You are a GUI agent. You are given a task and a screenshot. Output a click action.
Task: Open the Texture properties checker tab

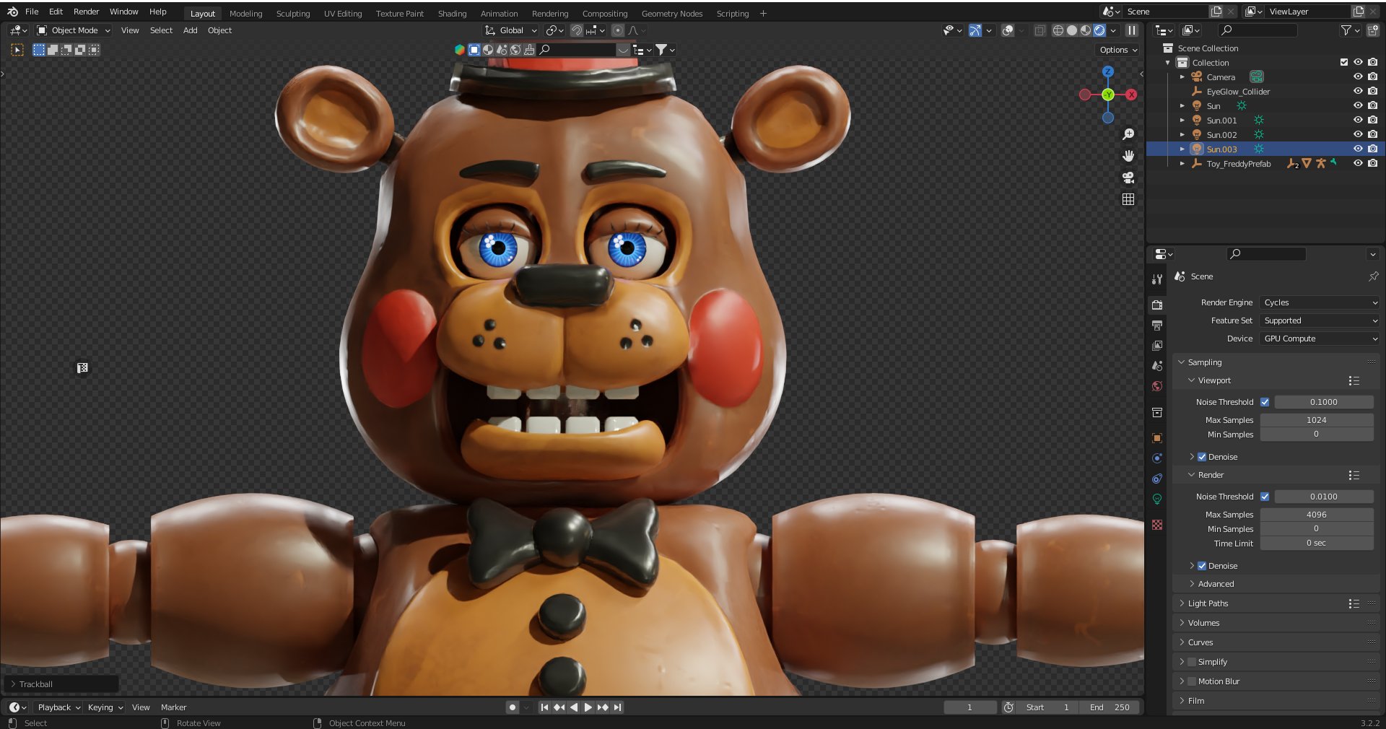(1157, 525)
